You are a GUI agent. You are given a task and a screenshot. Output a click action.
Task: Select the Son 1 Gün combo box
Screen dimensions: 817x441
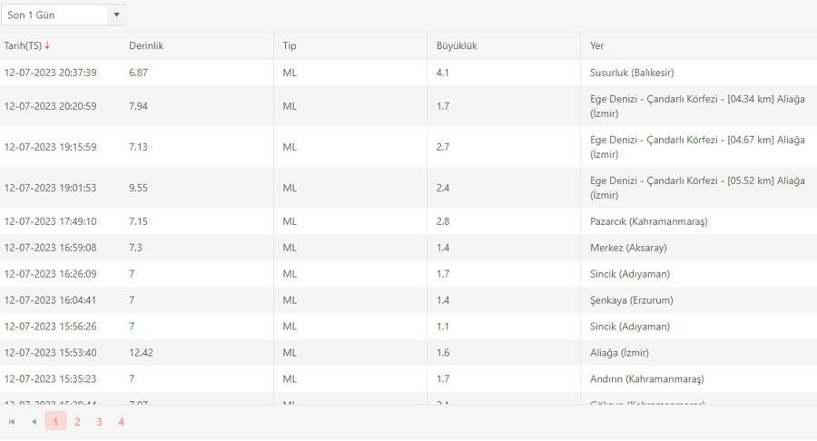point(54,15)
